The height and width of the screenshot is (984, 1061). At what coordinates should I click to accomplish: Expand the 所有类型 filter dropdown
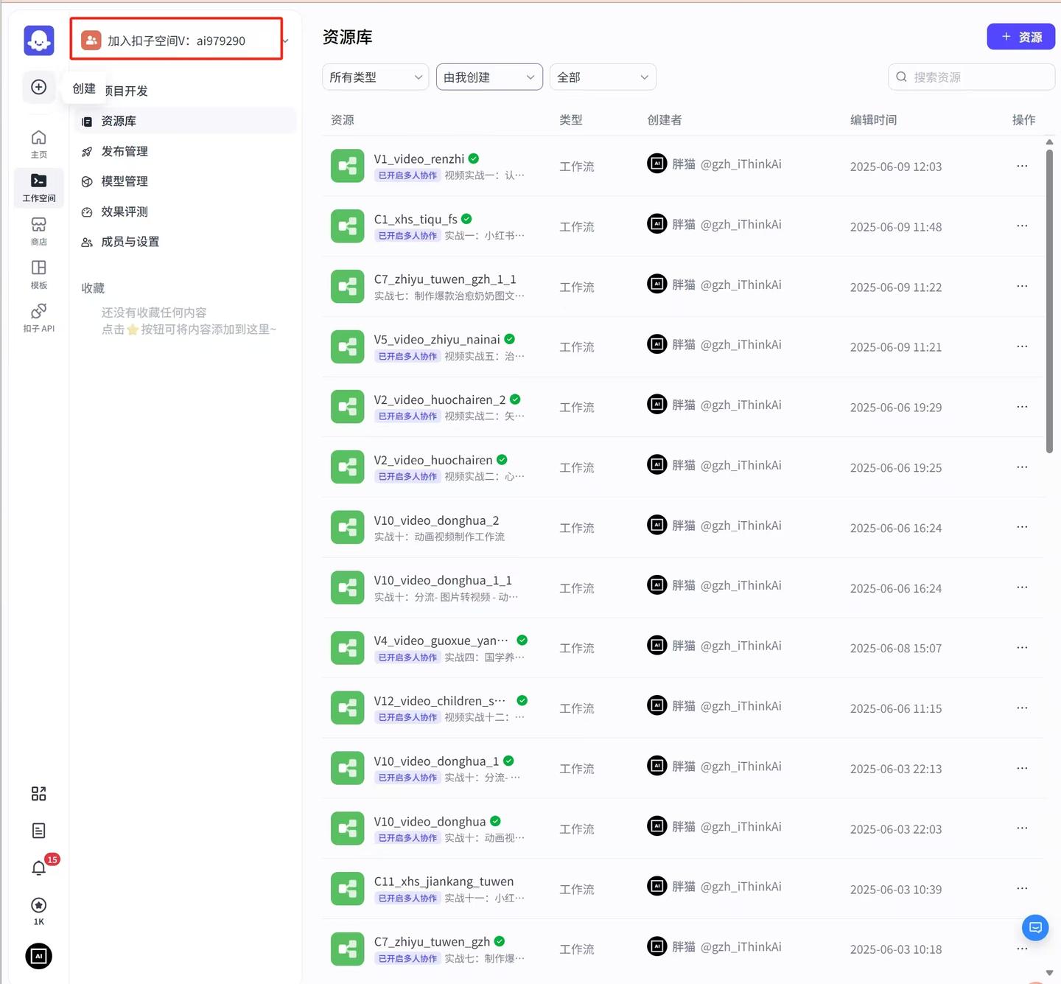pos(375,76)
